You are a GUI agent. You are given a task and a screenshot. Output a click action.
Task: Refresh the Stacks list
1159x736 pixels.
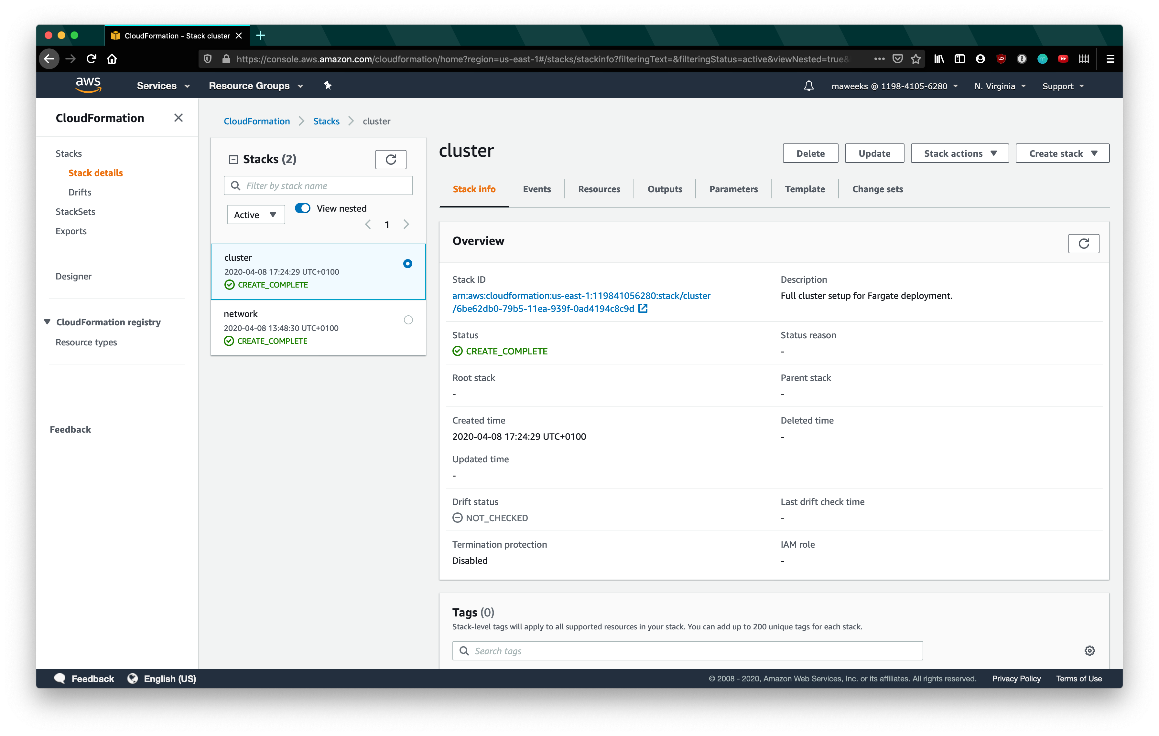pos(391,160)
